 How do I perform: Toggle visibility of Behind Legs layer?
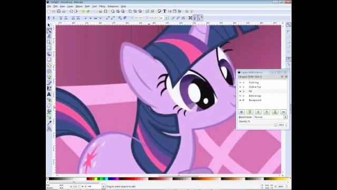(240, 96)
